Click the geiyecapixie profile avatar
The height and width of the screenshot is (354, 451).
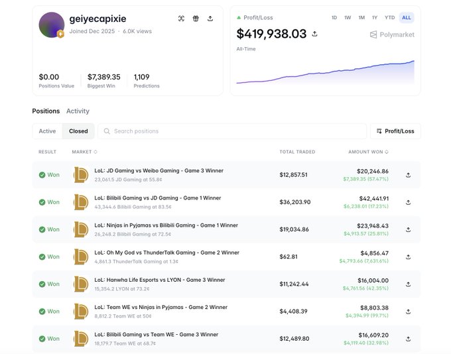tap(52, 25)
